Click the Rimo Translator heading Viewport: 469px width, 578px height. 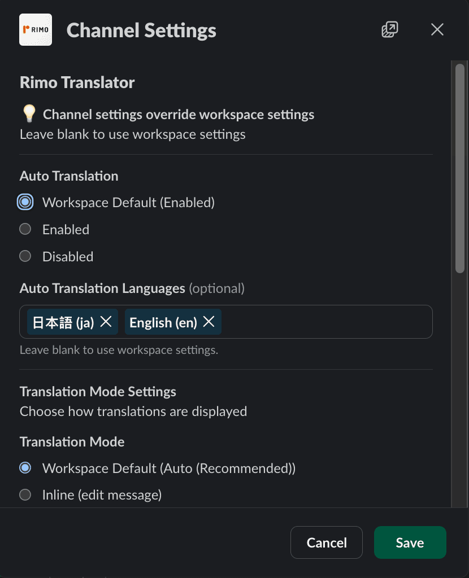[77, 82]
